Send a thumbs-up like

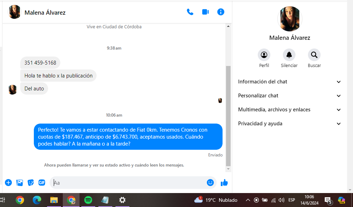(x=224, y=183)
